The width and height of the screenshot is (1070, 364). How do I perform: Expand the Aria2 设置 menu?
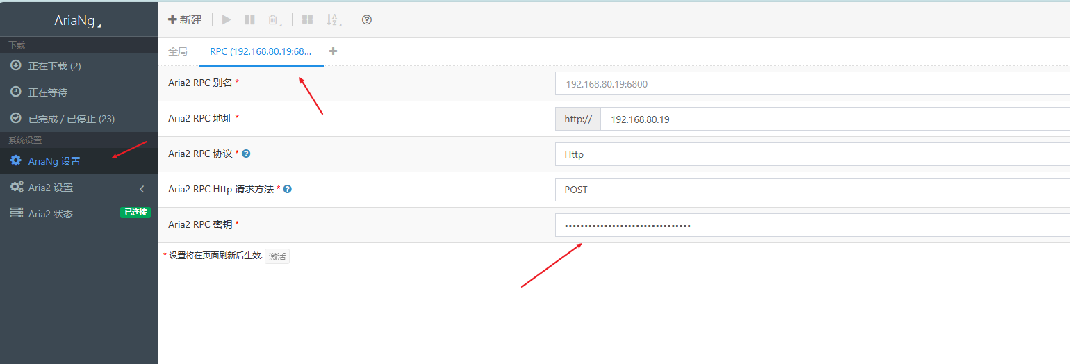79,188
